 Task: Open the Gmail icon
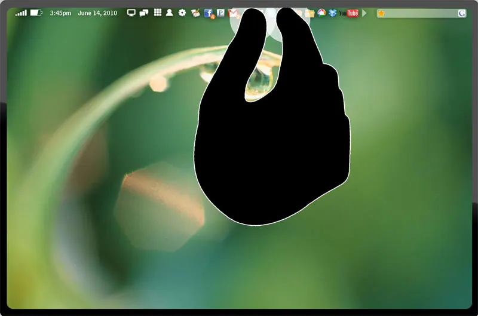pyautogui.click(x=233, y=13)
